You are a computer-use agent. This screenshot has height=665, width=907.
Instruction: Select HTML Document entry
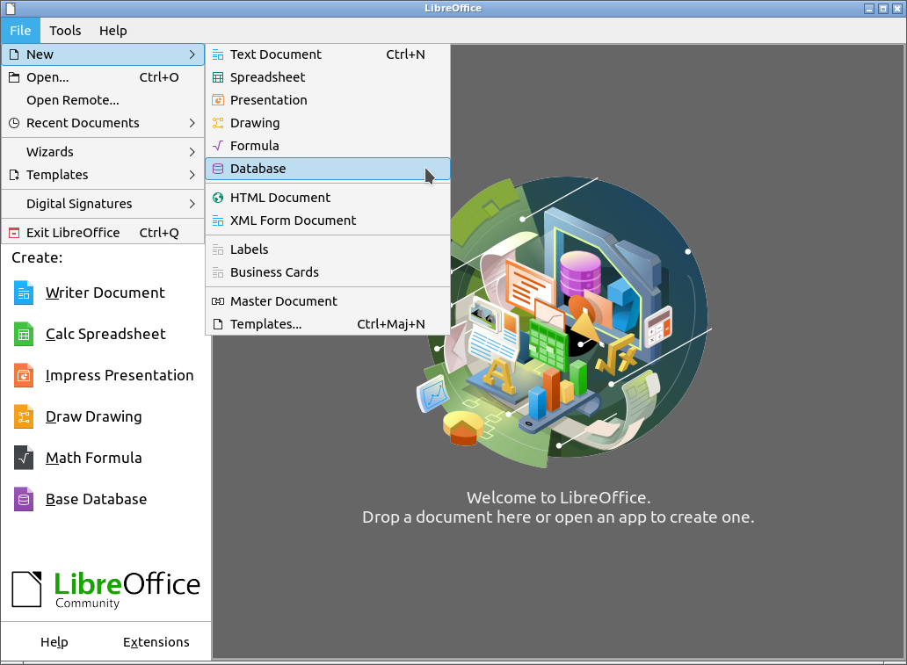pos(328,198)
